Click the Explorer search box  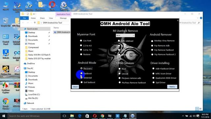(x=190, y=23)
